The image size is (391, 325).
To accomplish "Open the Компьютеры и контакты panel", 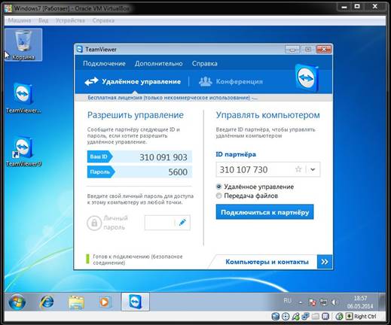I will 267,262.
